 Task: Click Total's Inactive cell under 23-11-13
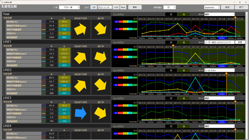pos(142,38)
